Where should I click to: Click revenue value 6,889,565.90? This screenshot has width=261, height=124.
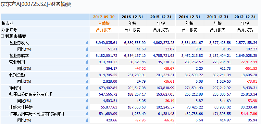coord(135,43)
